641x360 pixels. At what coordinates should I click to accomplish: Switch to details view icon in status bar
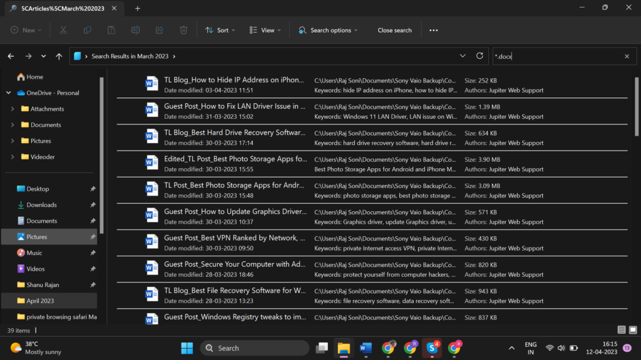622,330
